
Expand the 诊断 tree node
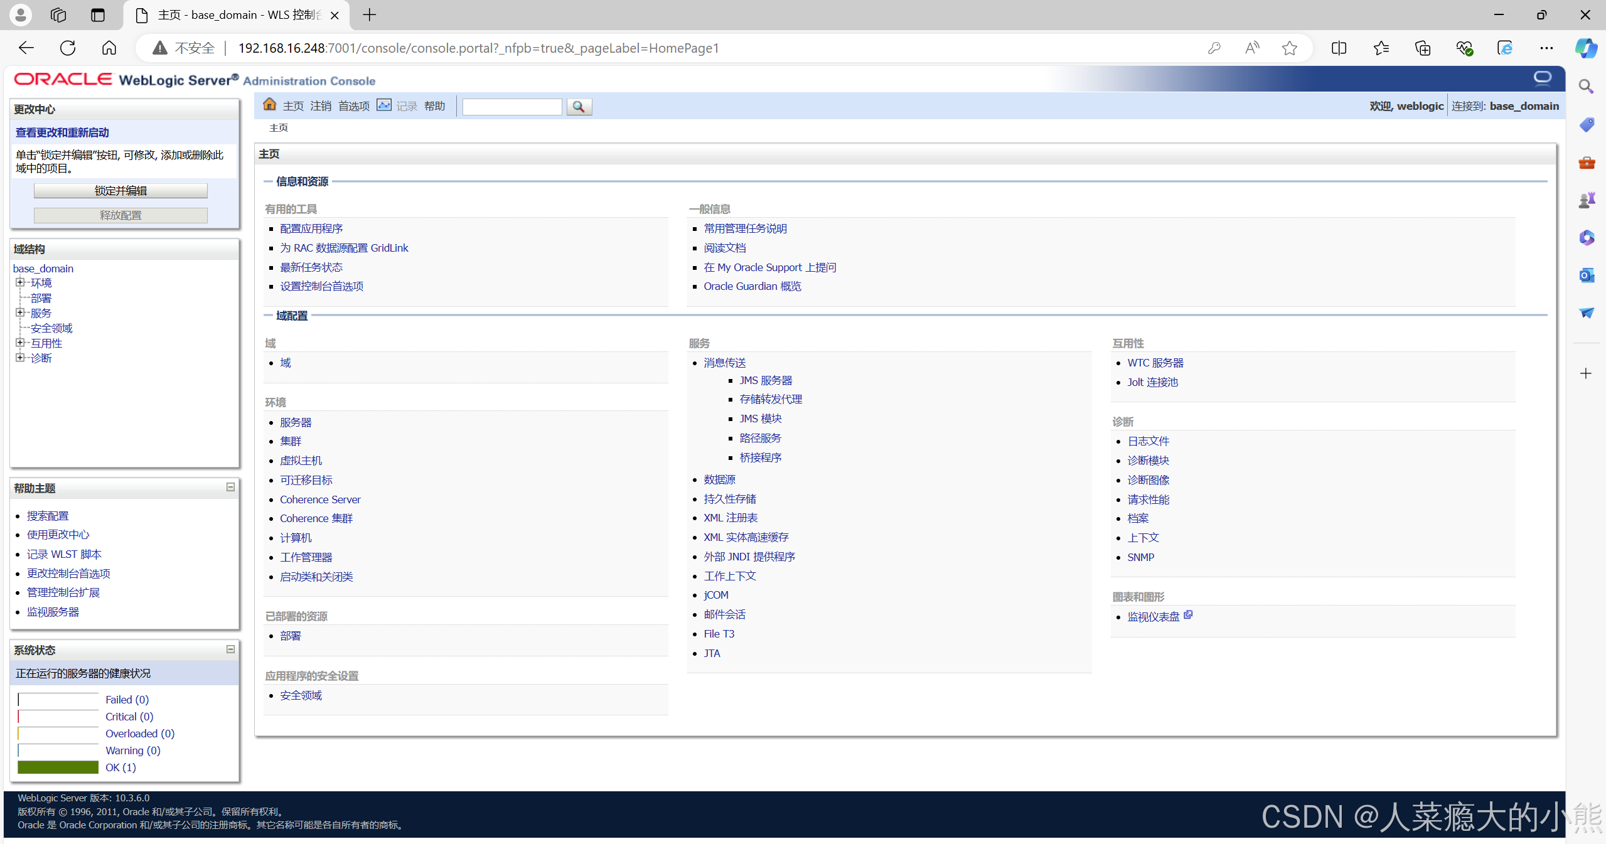(20, 358)
